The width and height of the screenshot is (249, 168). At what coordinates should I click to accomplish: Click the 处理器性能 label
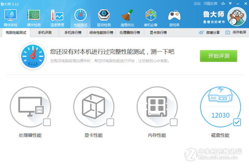point(30,135)
